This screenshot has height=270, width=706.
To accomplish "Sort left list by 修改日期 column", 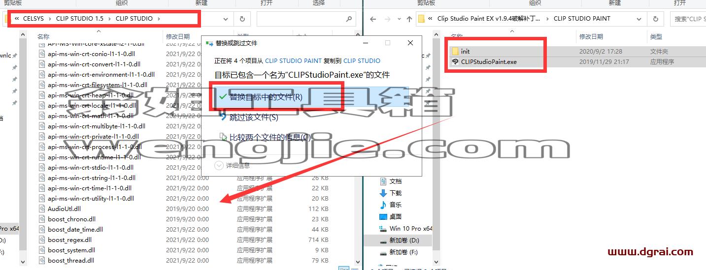I will [178, 36].
